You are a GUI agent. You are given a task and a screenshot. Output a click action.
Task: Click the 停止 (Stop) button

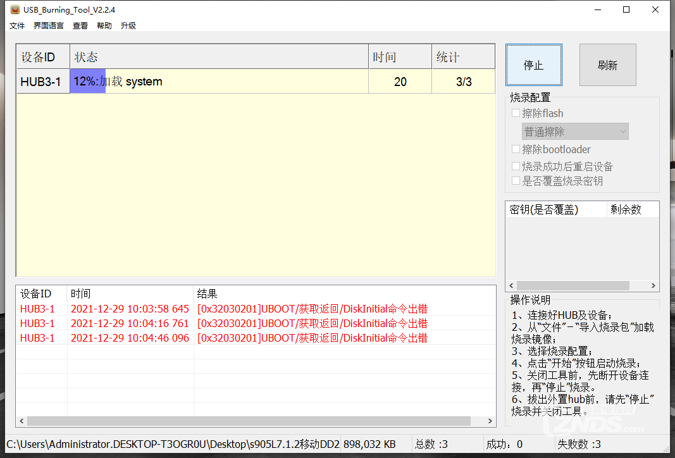point(533,65)
